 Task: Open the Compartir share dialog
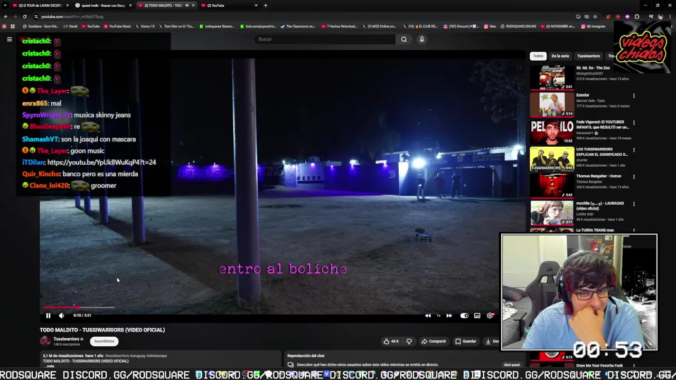[x=434, y=341]
